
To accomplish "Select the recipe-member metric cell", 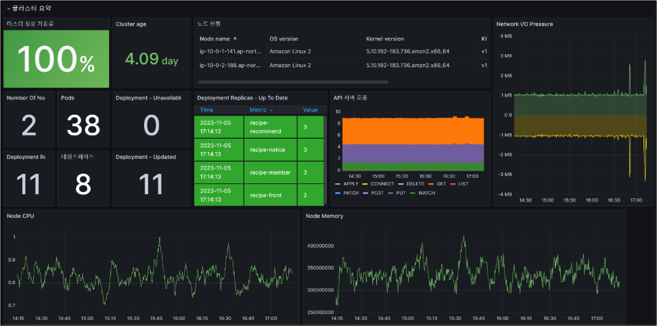I will [271, 172].
